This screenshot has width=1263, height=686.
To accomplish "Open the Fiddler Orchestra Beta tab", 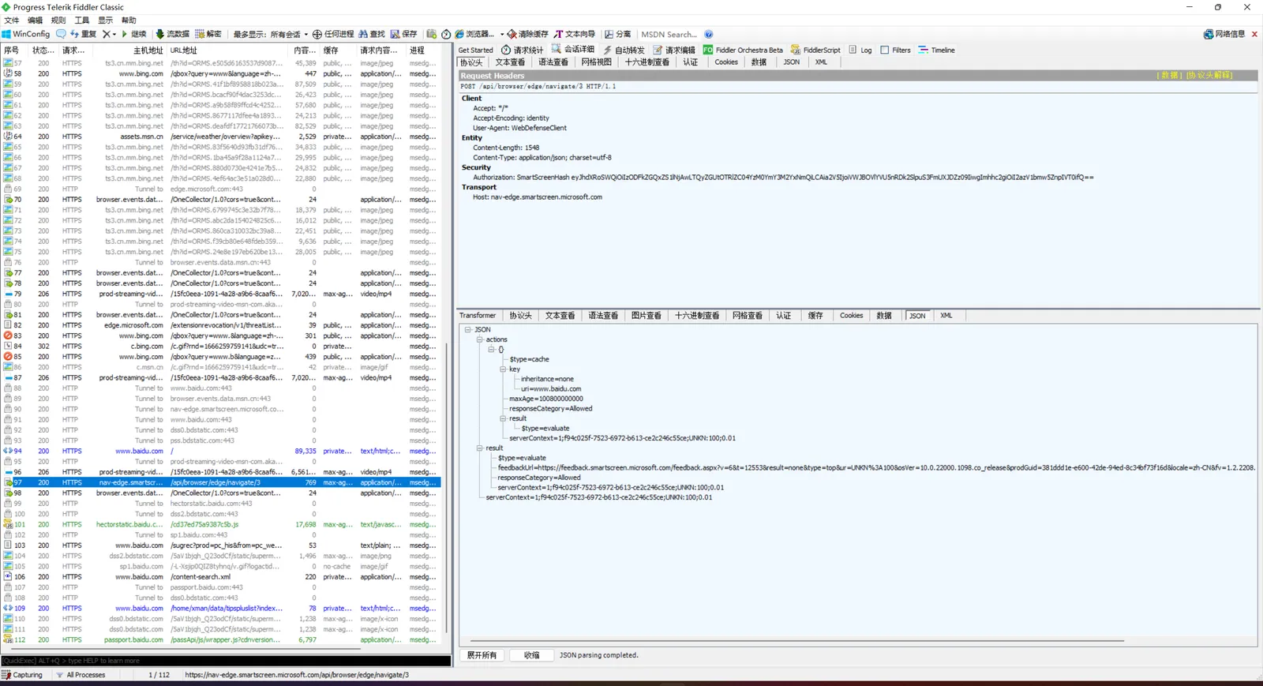I will click(743, 50).
